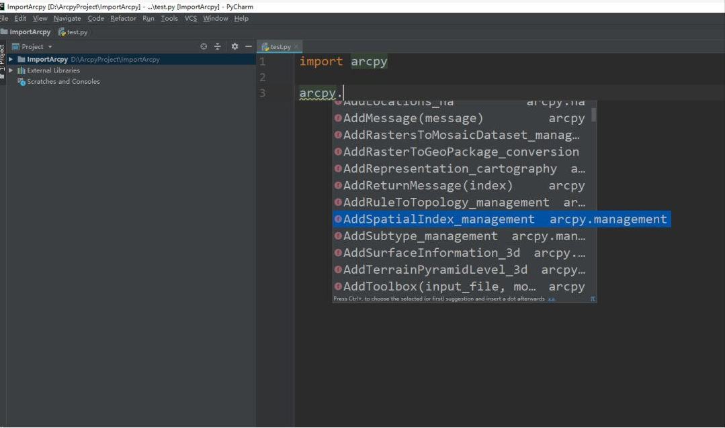Click the import arcpy code line
The height and width of the screenshot is (428, 725).
point(343,62)
